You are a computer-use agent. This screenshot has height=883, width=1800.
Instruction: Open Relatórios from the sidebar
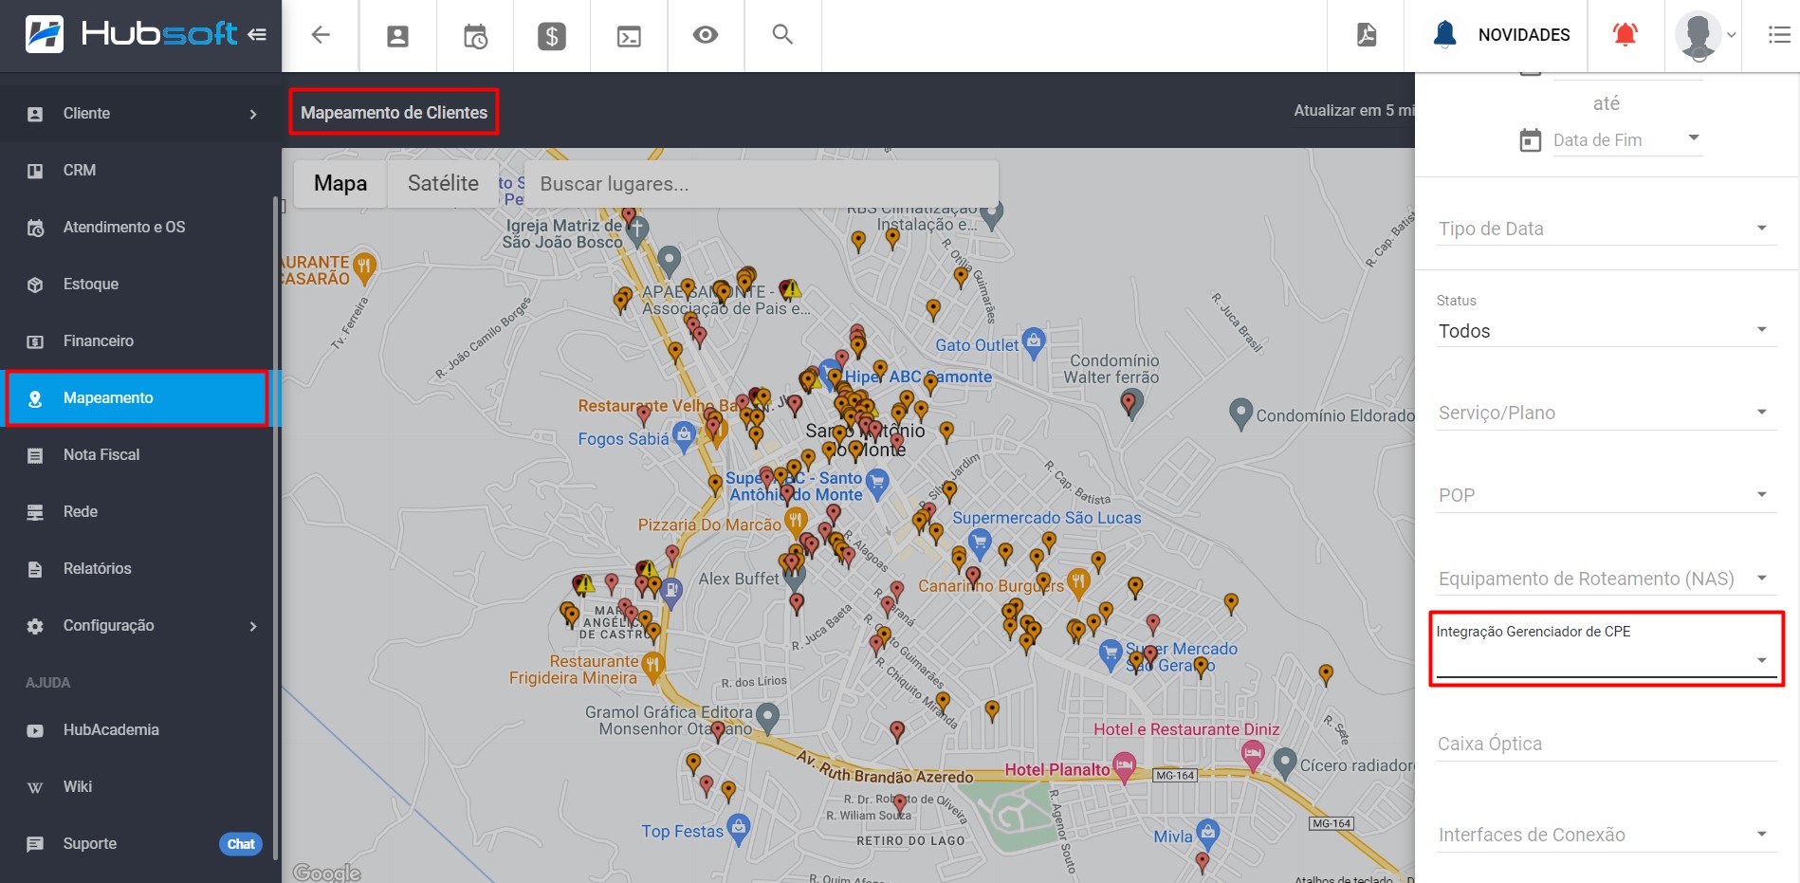(x=97, y=568)
